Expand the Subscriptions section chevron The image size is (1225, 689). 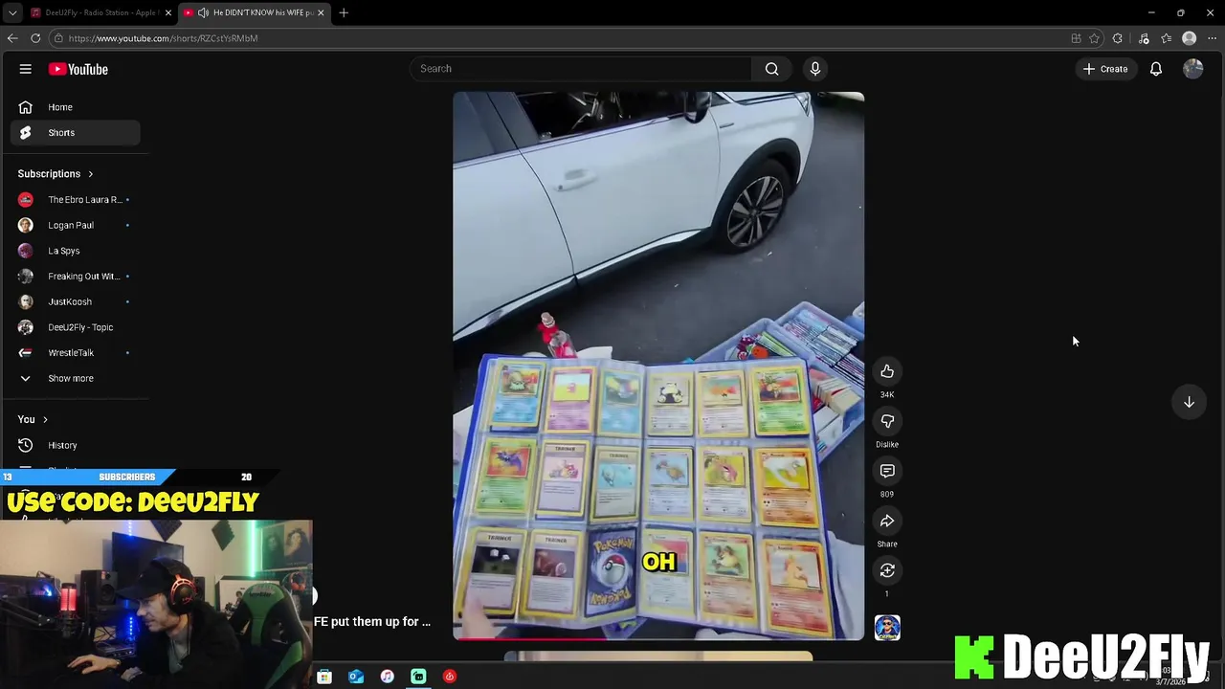tap(91, 174)
